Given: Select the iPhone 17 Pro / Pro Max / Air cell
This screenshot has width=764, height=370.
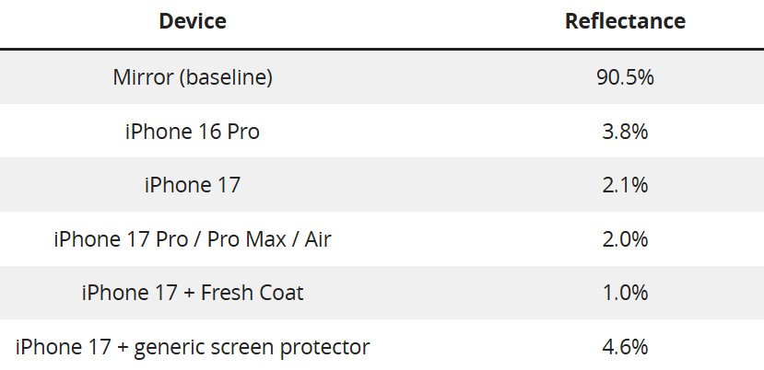Looking at the screenshot, I should (x=193, y=239).
